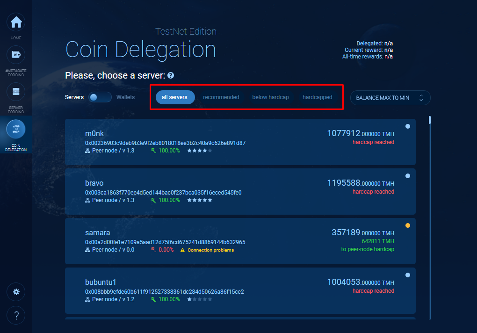
Task: Click the one-star rating on bubuntu1 card
Action: [x=200, y=299]
